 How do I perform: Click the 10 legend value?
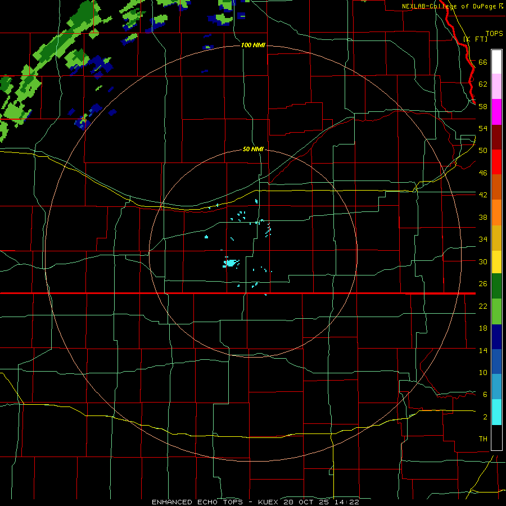point(483,372)
